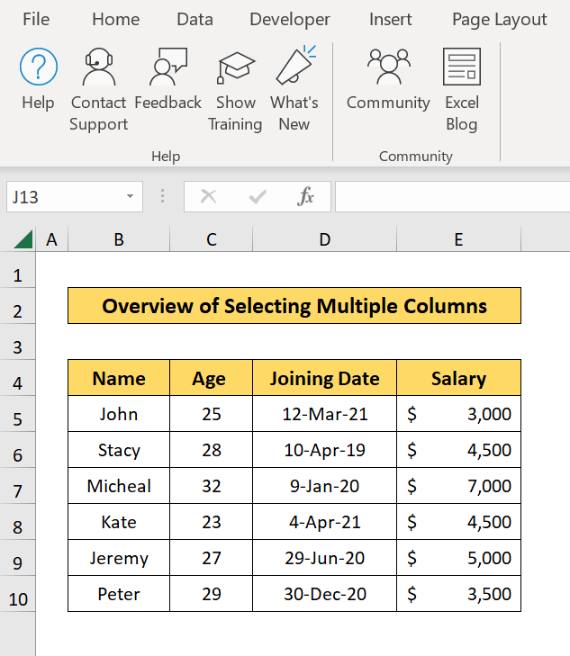The width and height of the screenshot is (570, 656).
Task: Select column D header
Action: (x=324, y=239)
